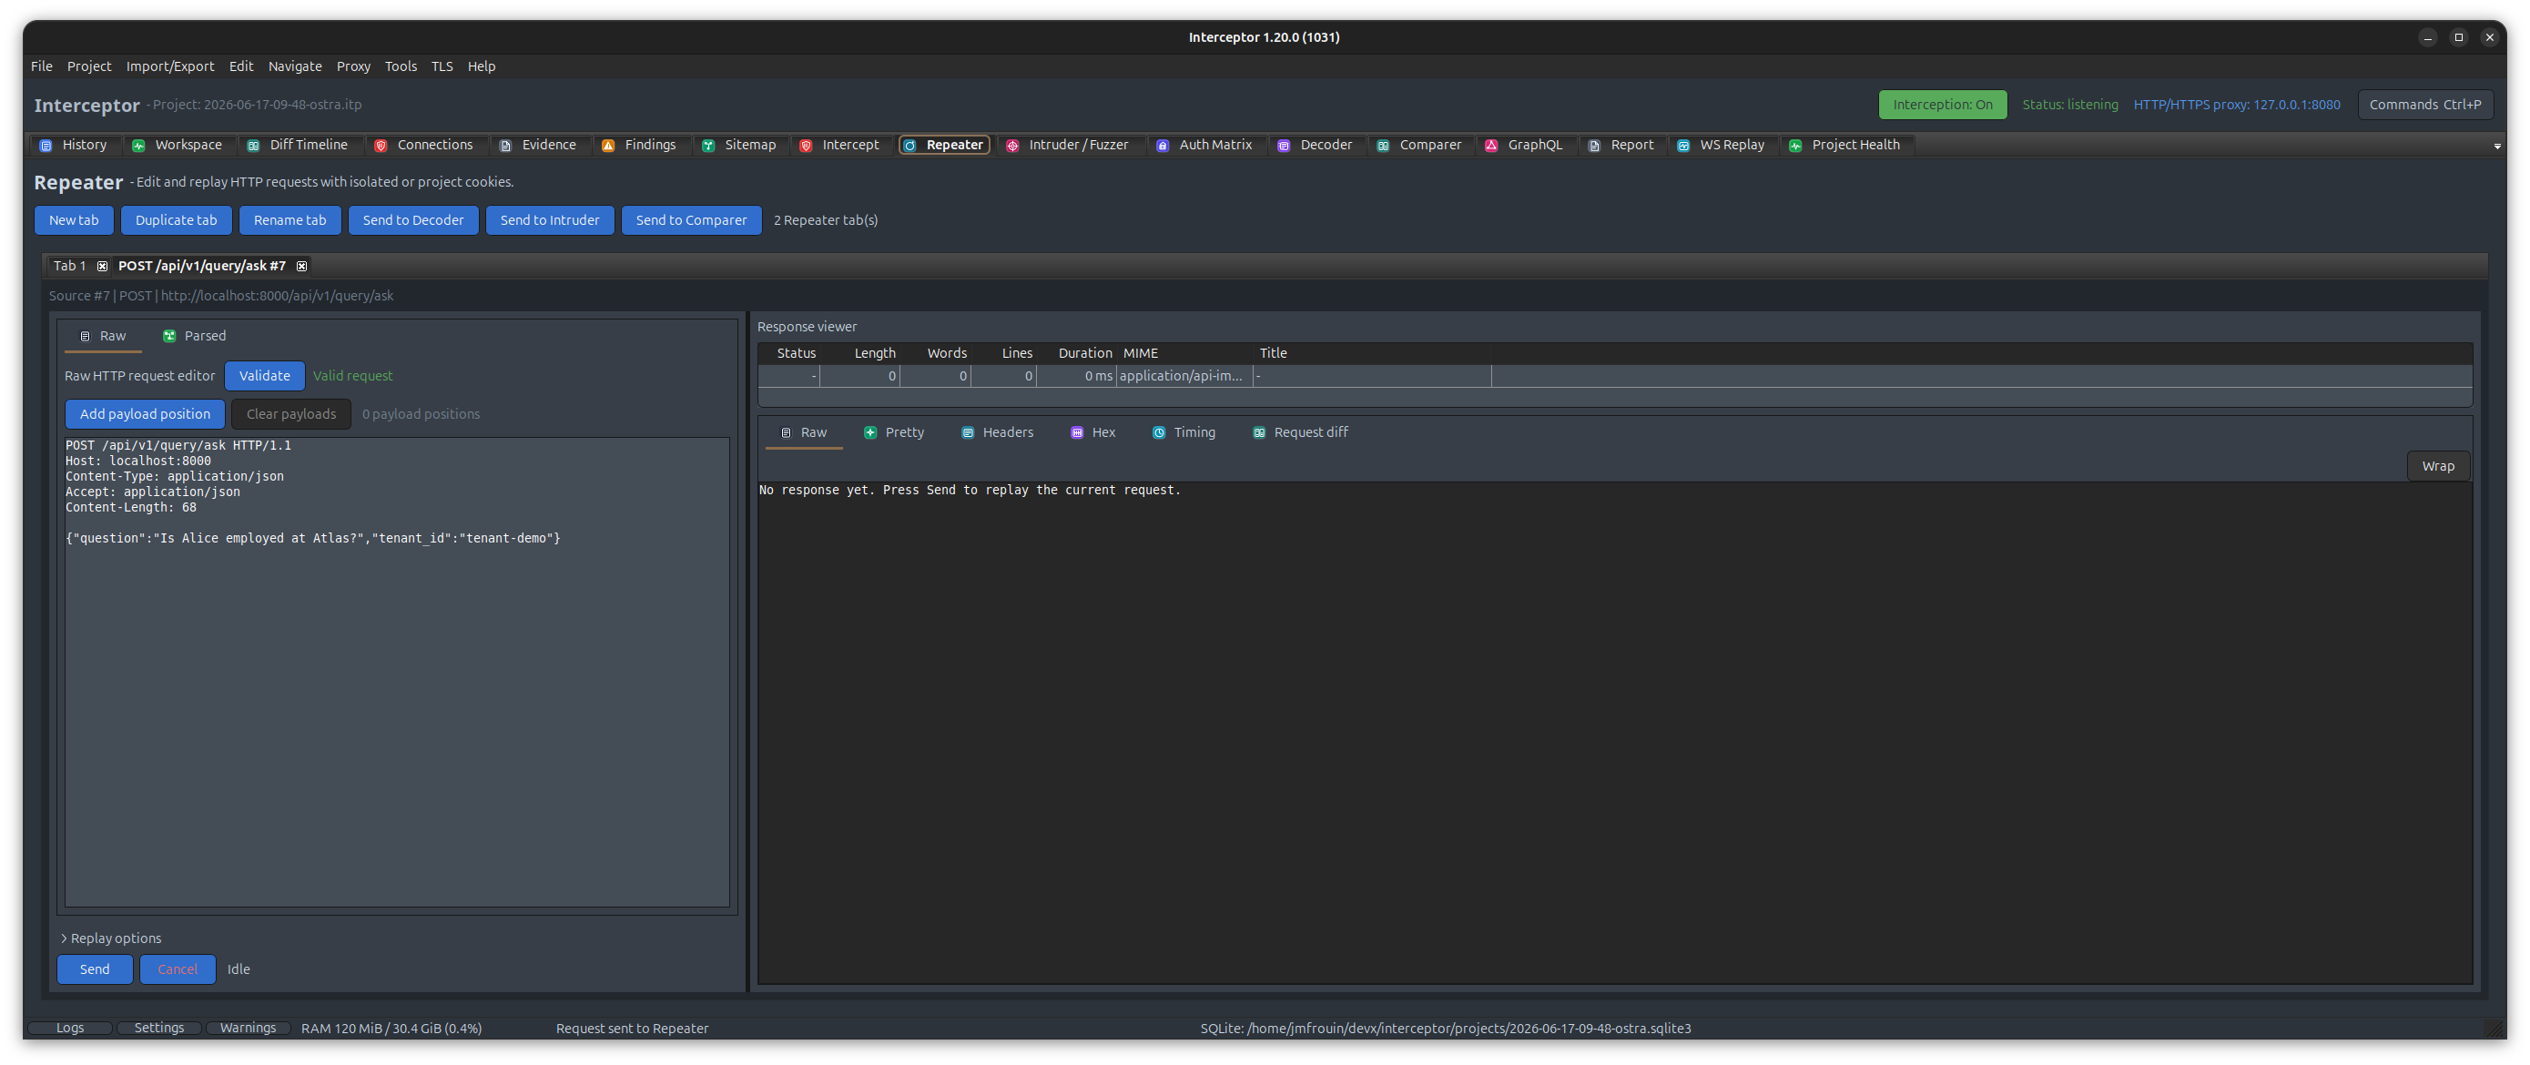
Task: Toggle Wrap in the response viewer
Action: pos(2438,466)
